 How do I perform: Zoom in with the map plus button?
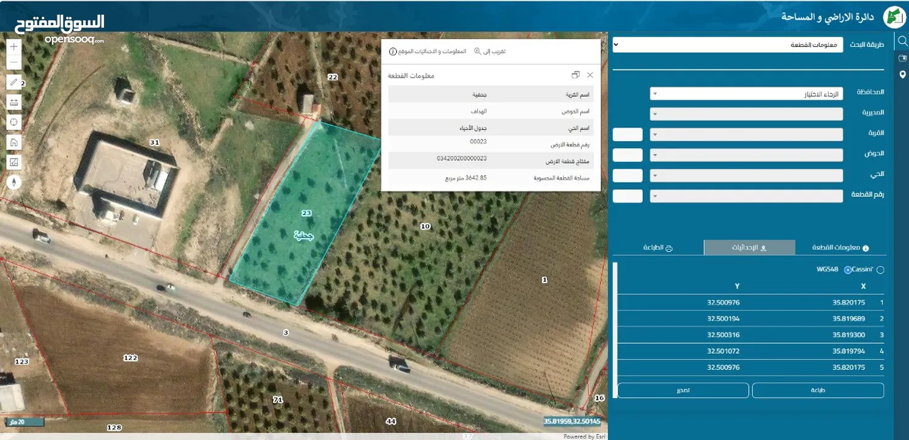(14, 46)
